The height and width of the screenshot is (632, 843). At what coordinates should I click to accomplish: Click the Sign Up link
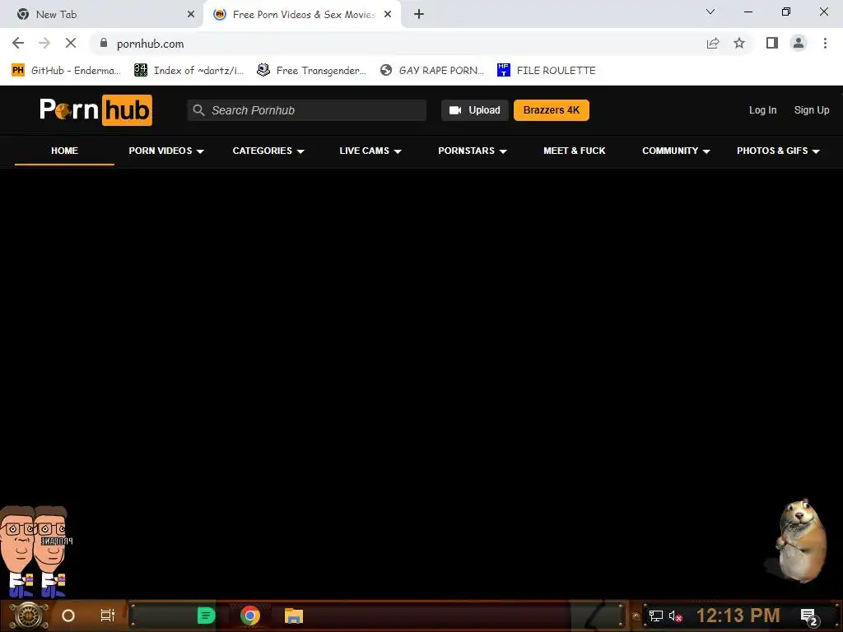tap(811, 110)
